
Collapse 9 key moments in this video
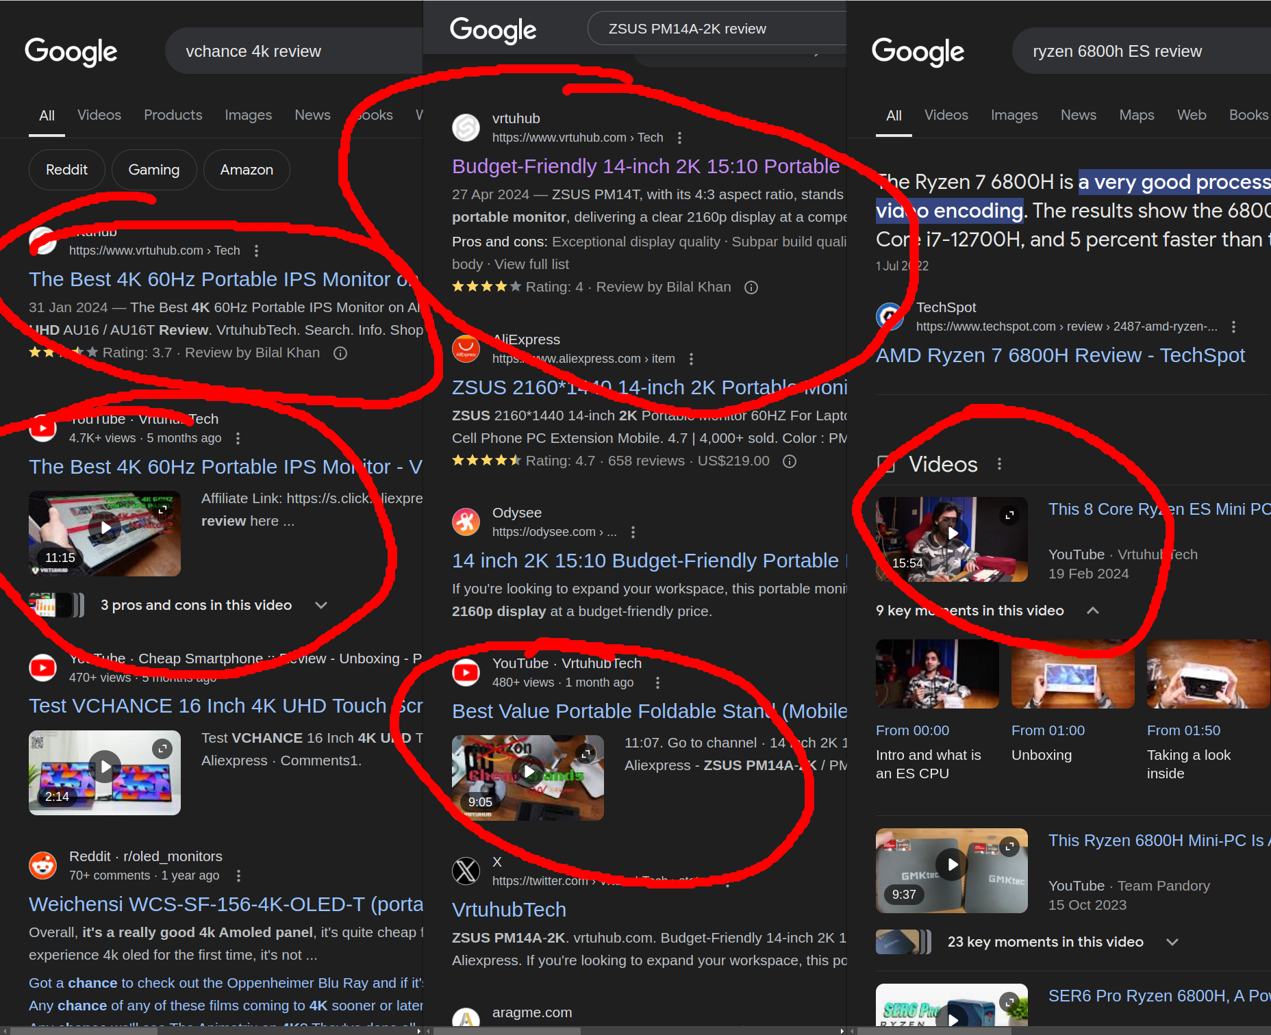click(1093, 611)
